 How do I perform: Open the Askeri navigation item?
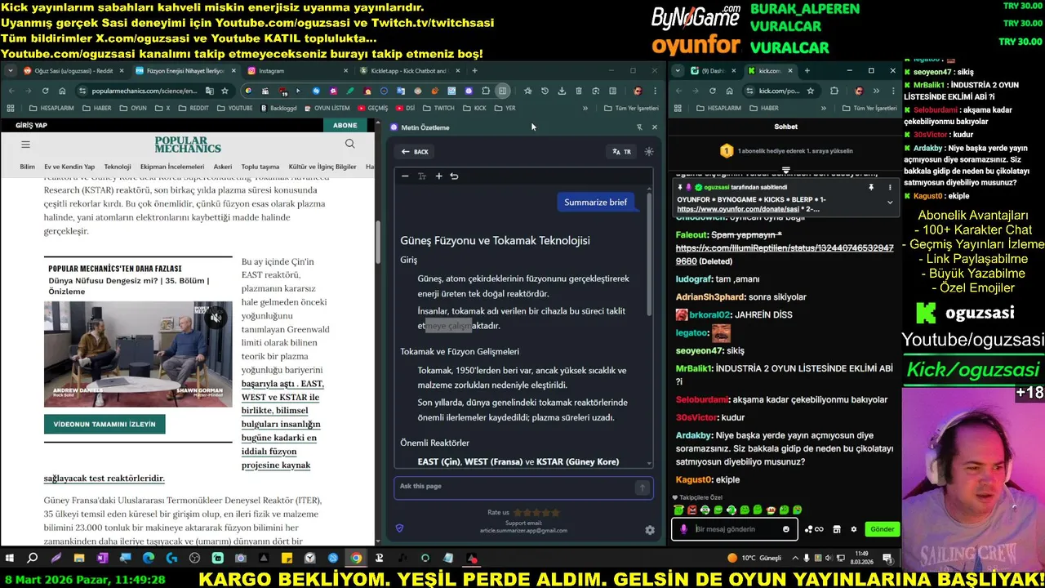[223, 167]
